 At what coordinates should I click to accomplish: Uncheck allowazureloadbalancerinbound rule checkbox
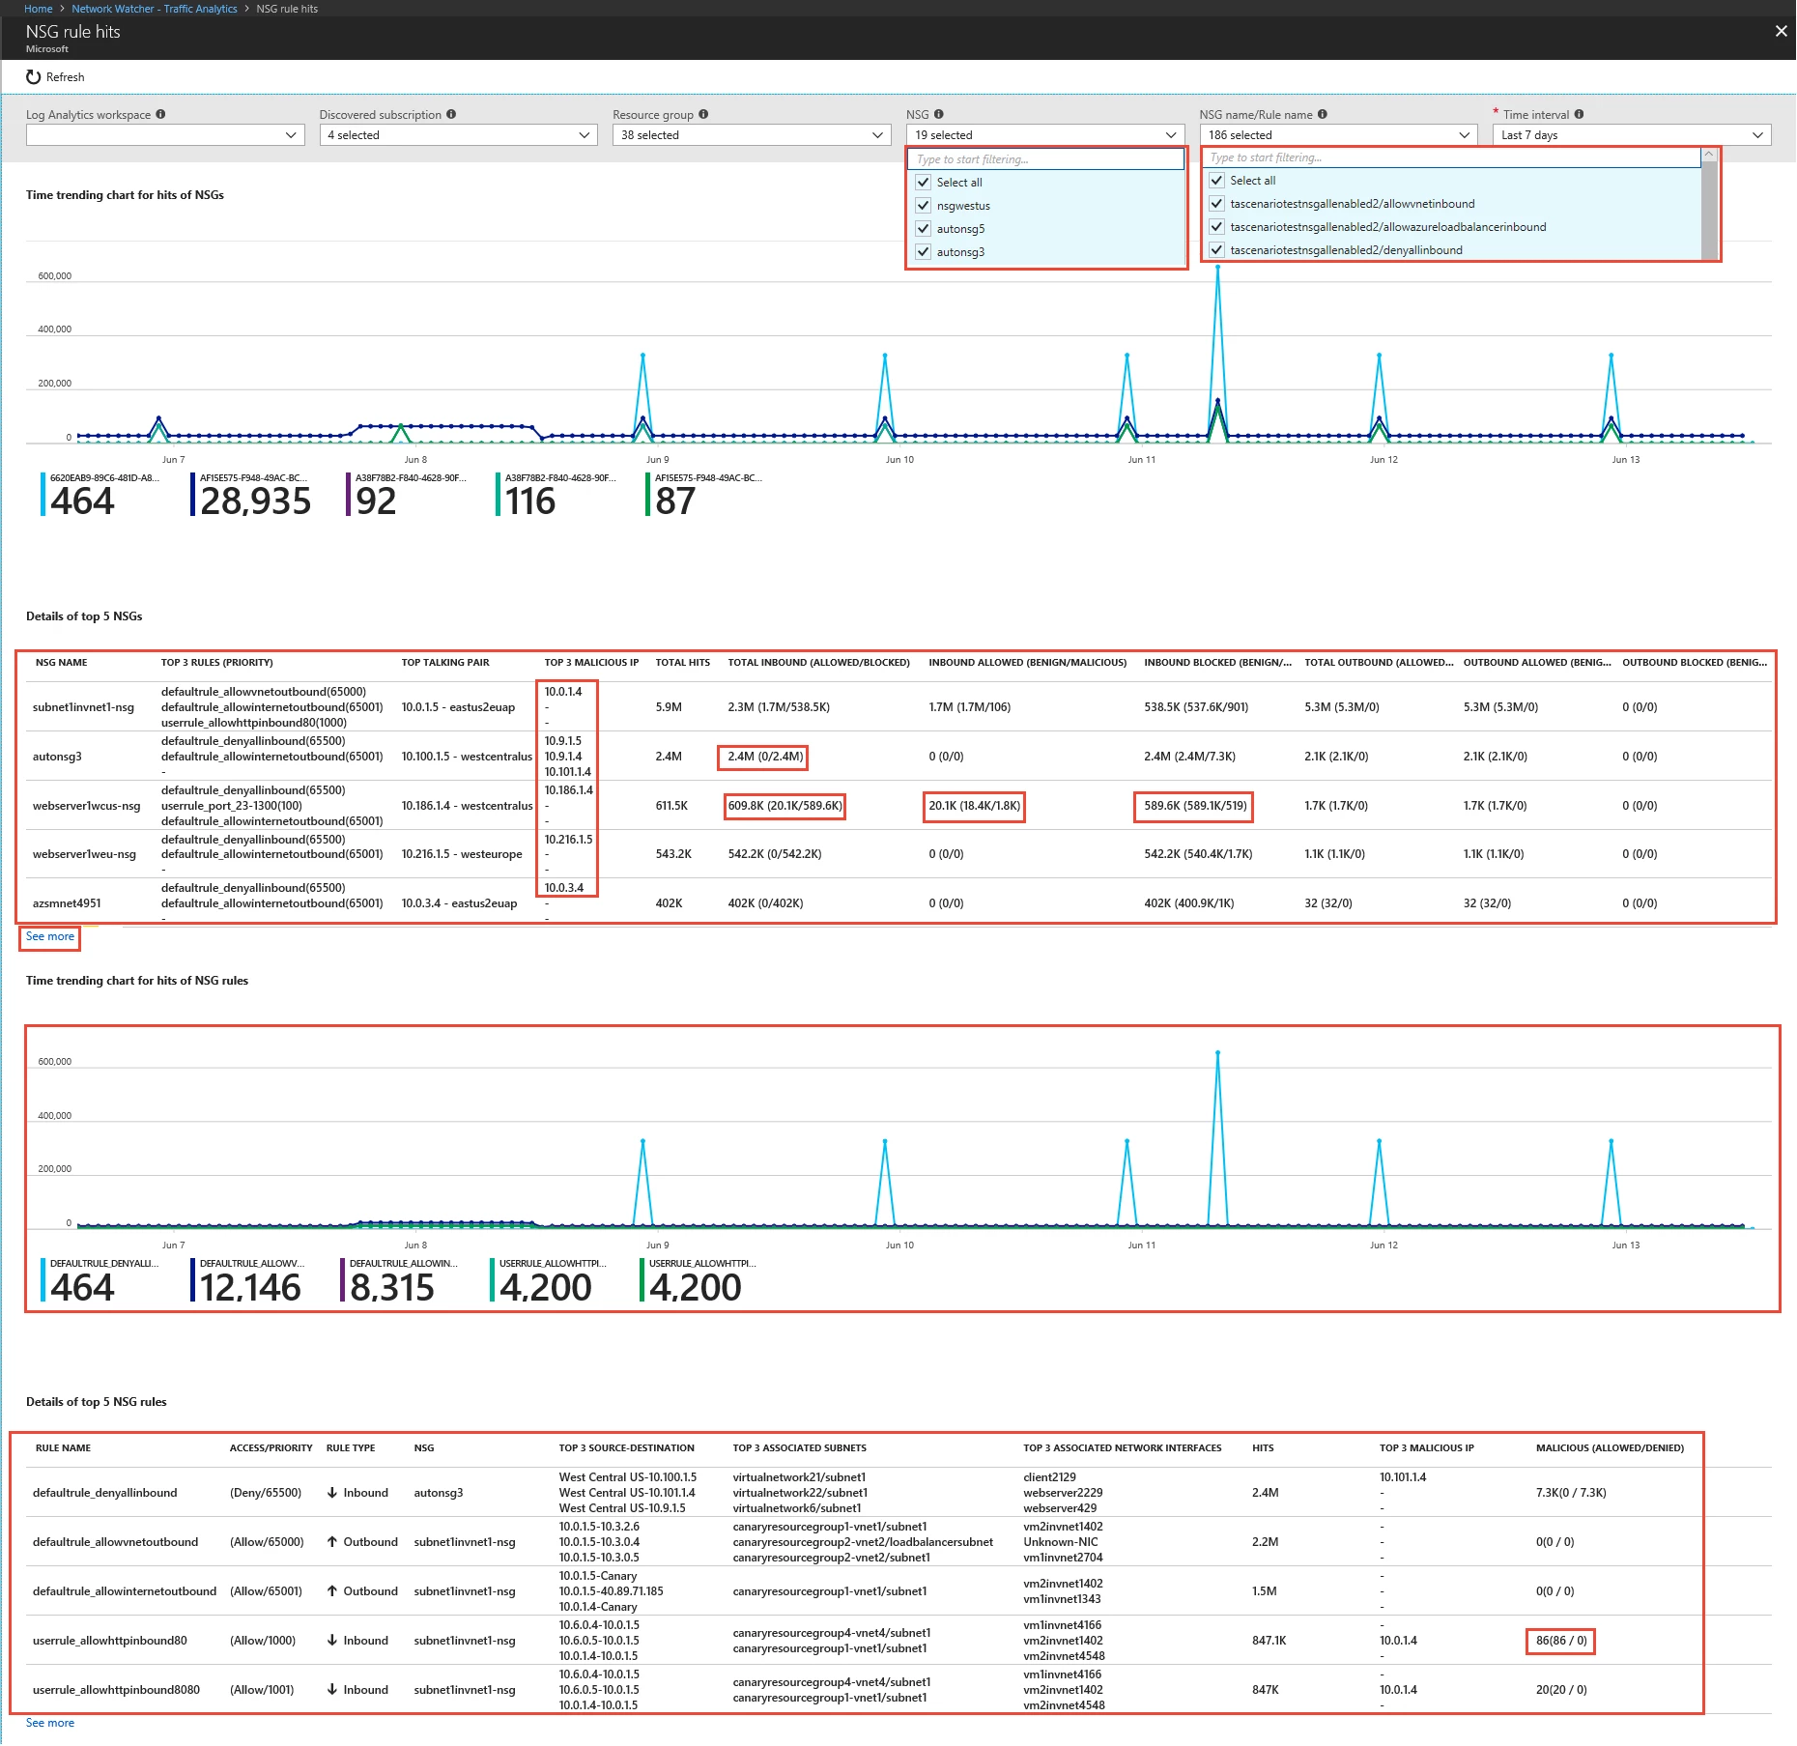[1217, 227]
